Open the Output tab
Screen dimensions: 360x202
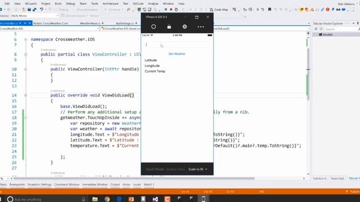coord(115,185)
